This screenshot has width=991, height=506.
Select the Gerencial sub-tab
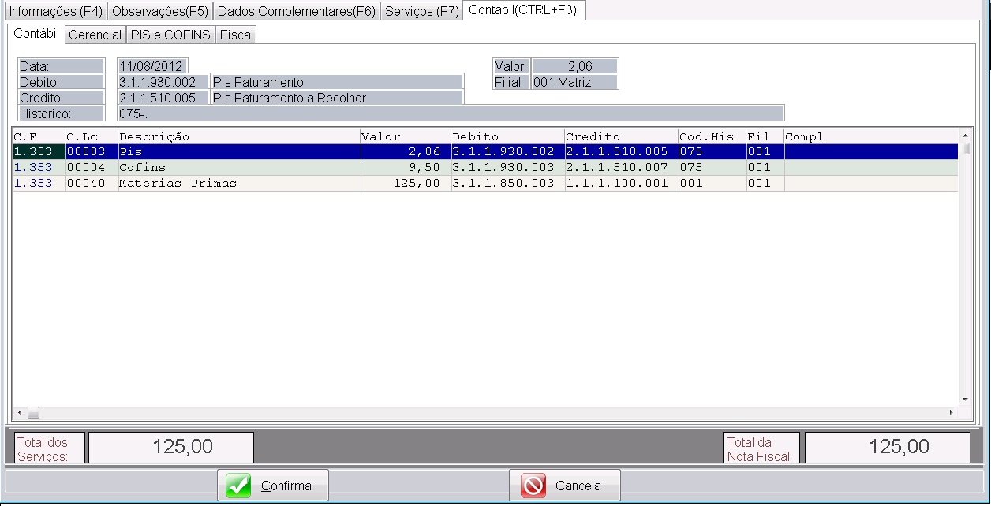(x=95, y=35)
